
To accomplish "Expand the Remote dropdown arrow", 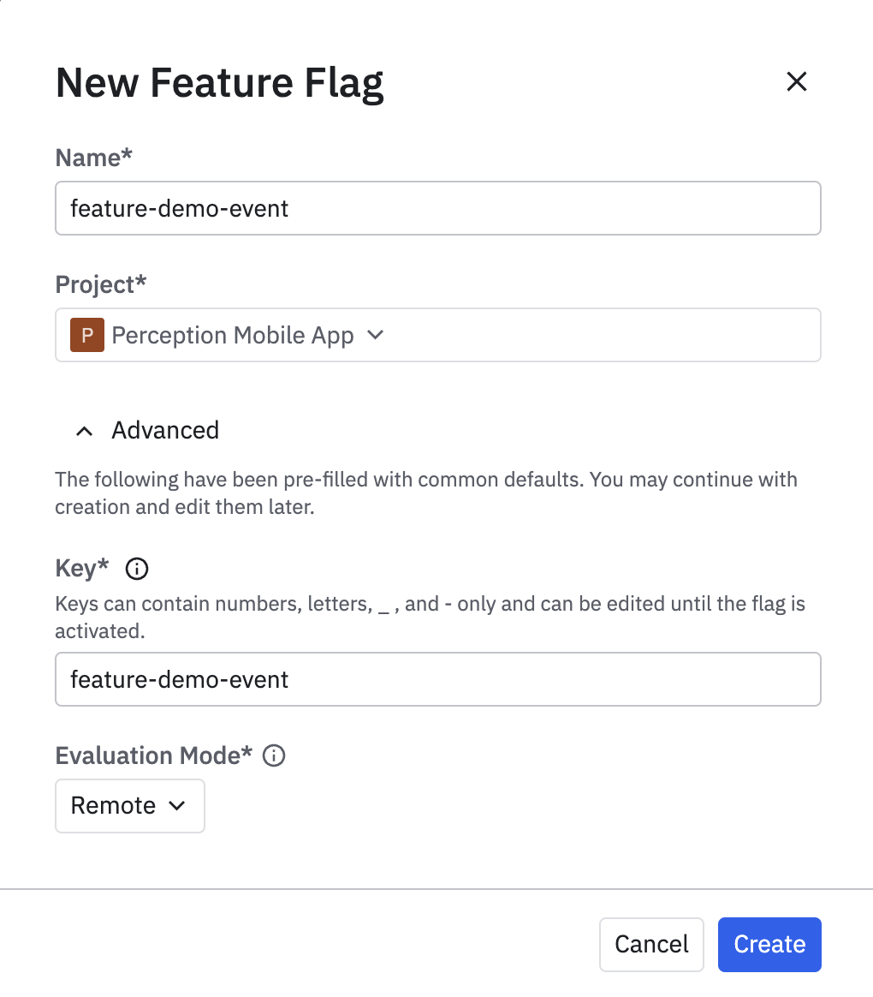I will pos(178,806).
